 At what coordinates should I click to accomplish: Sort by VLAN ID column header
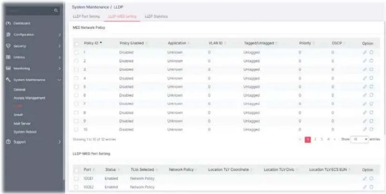tap(217, 43)
